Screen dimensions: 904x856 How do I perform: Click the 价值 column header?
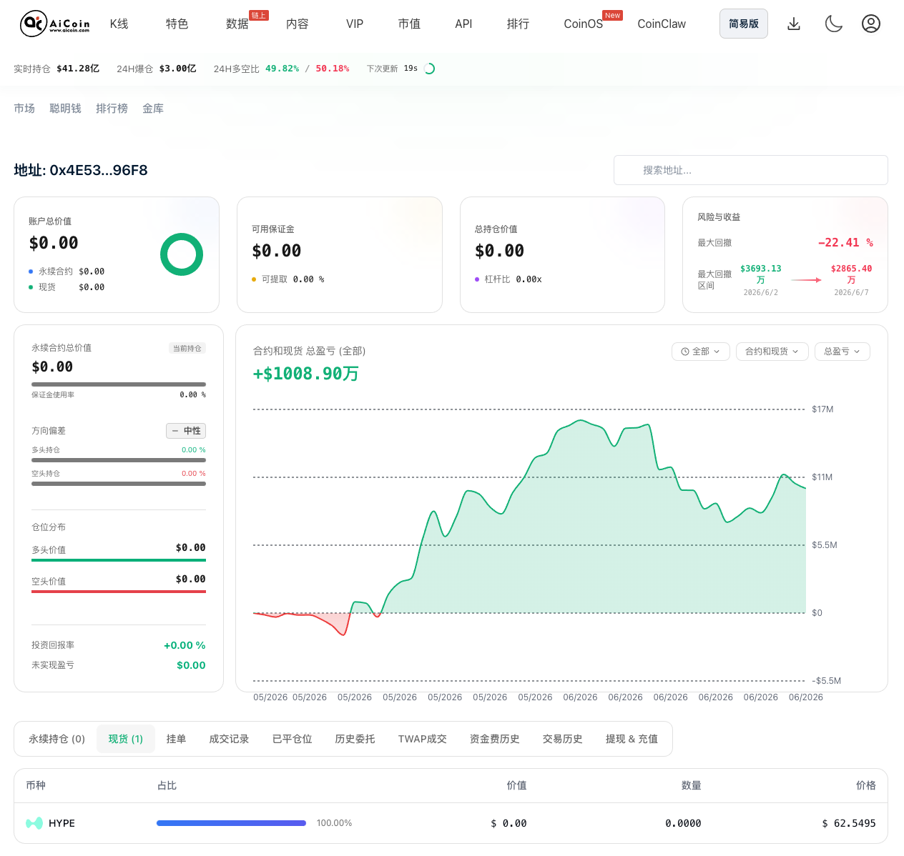pos(516,785)
